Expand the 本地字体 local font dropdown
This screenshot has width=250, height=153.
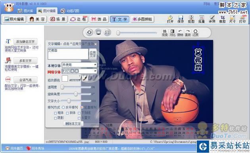95,65
